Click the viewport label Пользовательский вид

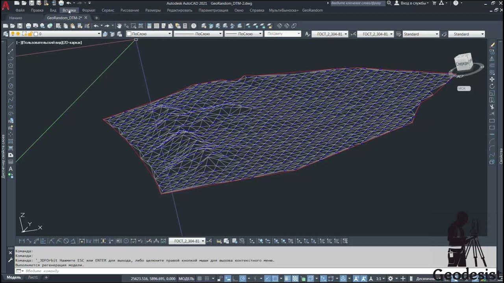[41, 42]
